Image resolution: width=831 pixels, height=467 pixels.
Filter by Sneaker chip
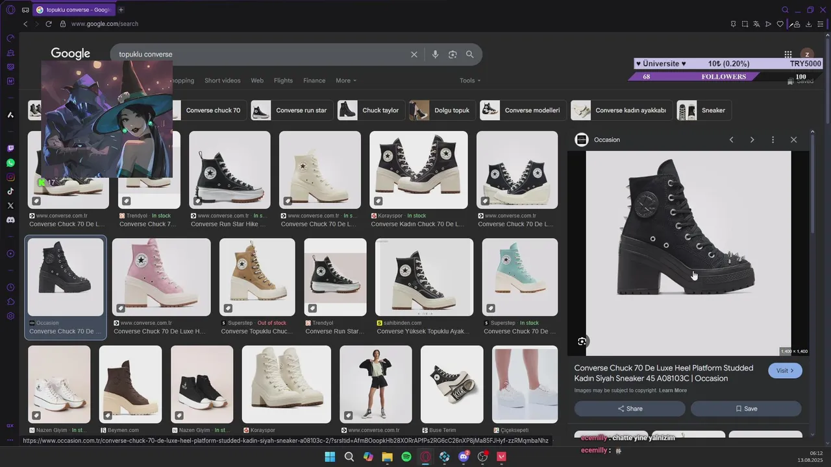704,110
